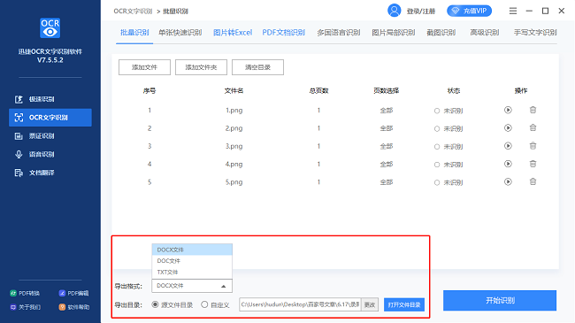Switch to 多国语言识别 tab
The image size is (575, 323).
tap(339, 33)
